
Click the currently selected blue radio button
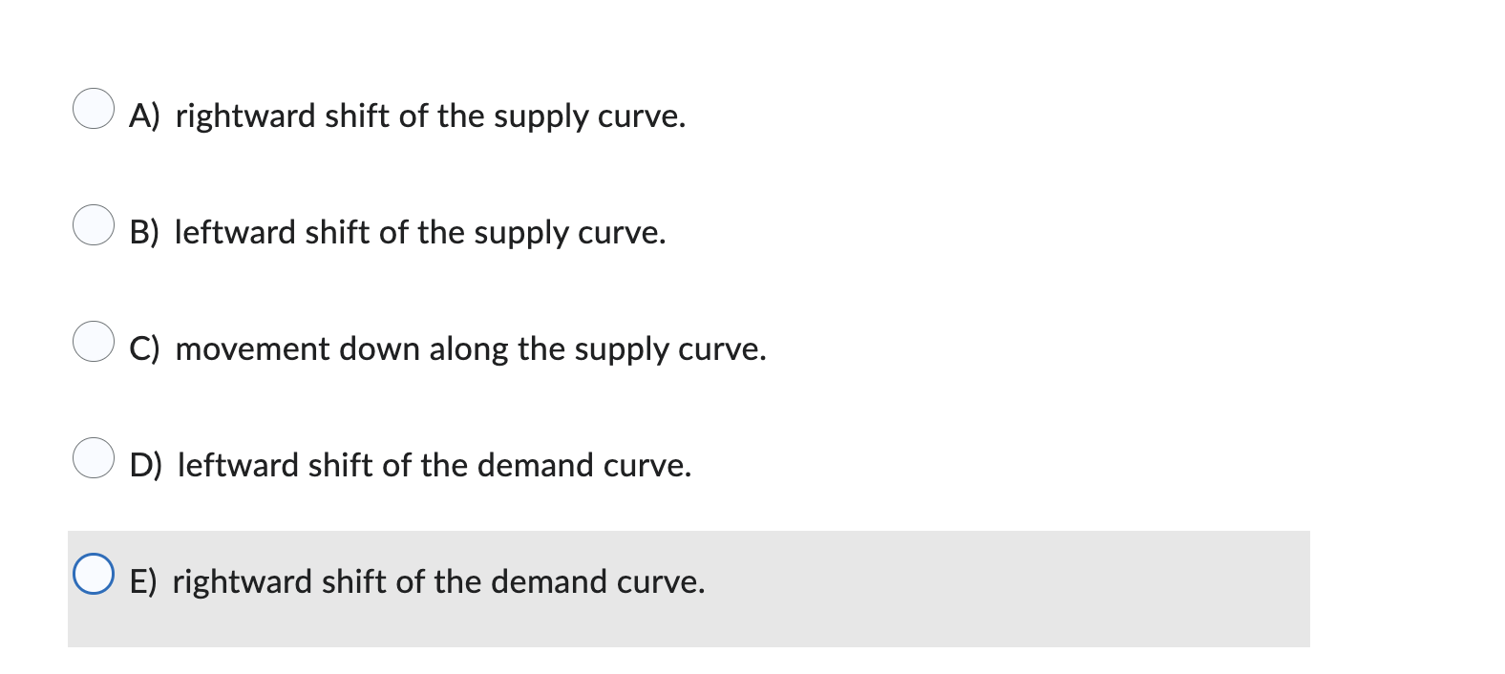(x=94, y=573)
